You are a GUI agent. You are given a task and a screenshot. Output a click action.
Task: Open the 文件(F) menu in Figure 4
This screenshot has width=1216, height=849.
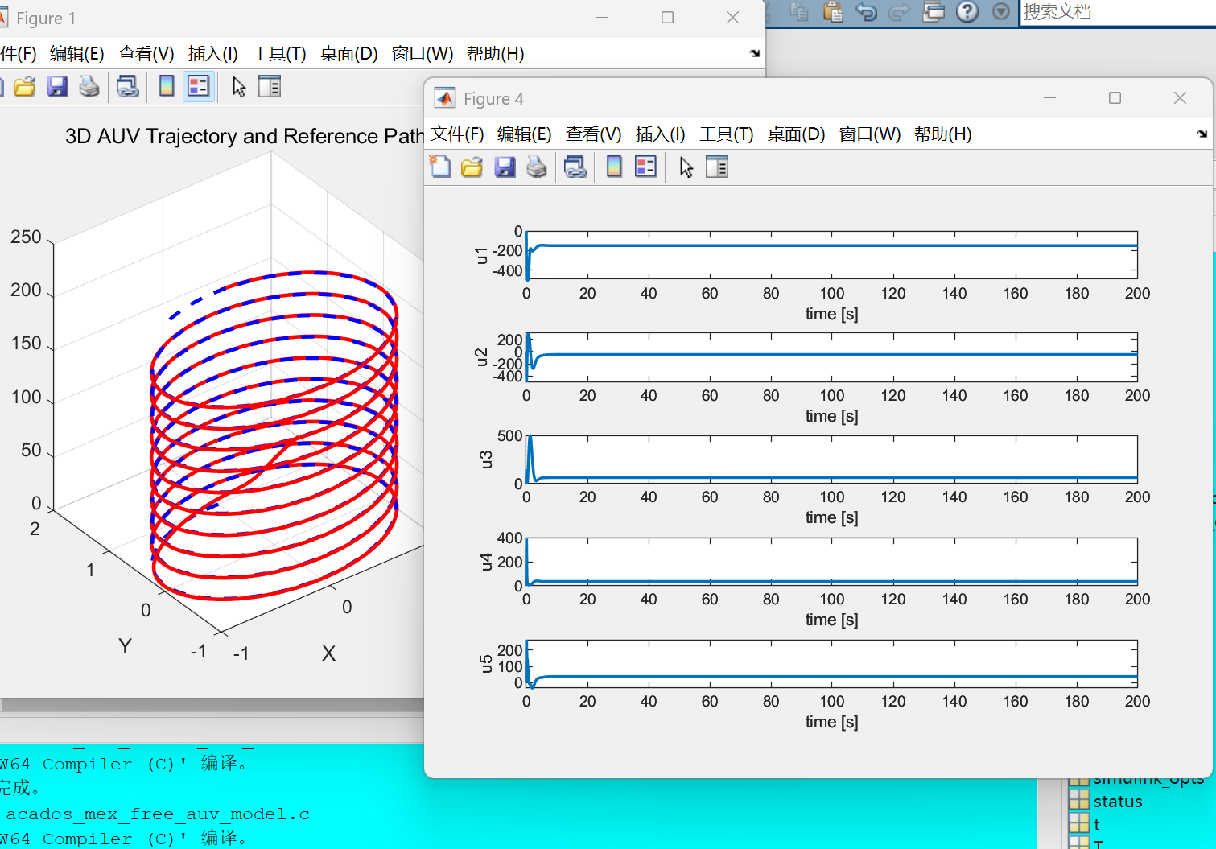pos(457,134)
